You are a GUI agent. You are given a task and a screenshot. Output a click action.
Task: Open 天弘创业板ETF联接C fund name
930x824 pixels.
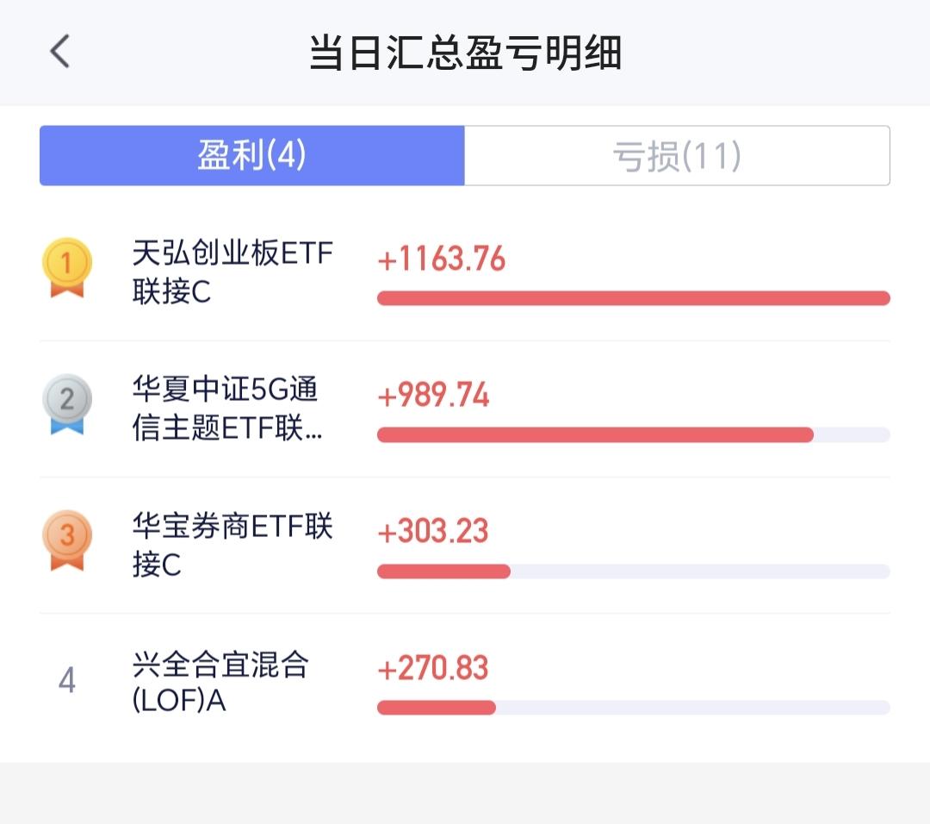pos(232,272)
